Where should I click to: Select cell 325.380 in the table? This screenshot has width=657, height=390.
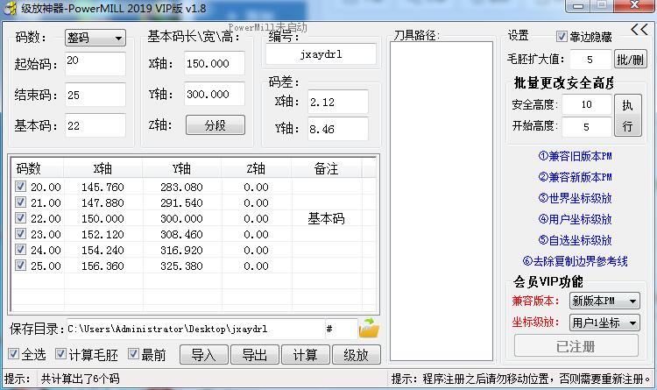tap(181, 266)
